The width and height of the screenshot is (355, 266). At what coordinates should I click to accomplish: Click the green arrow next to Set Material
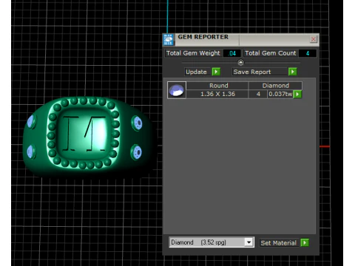(x=305, y=242)
